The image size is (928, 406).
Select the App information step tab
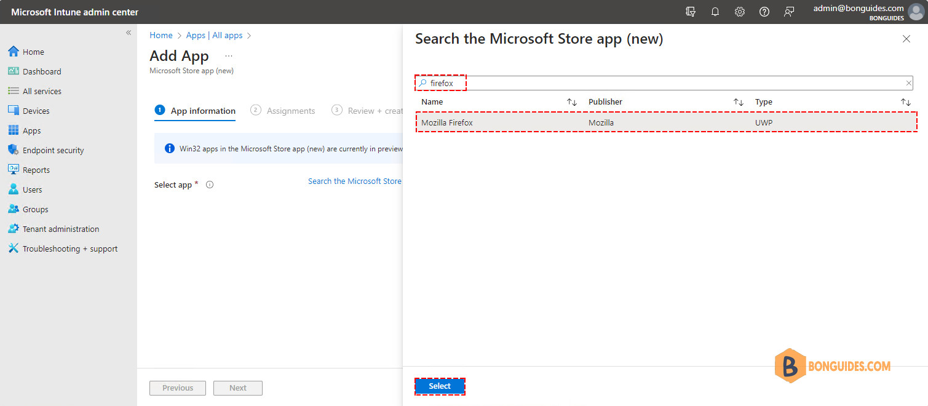pyautogui.click(x=195, y=111)
